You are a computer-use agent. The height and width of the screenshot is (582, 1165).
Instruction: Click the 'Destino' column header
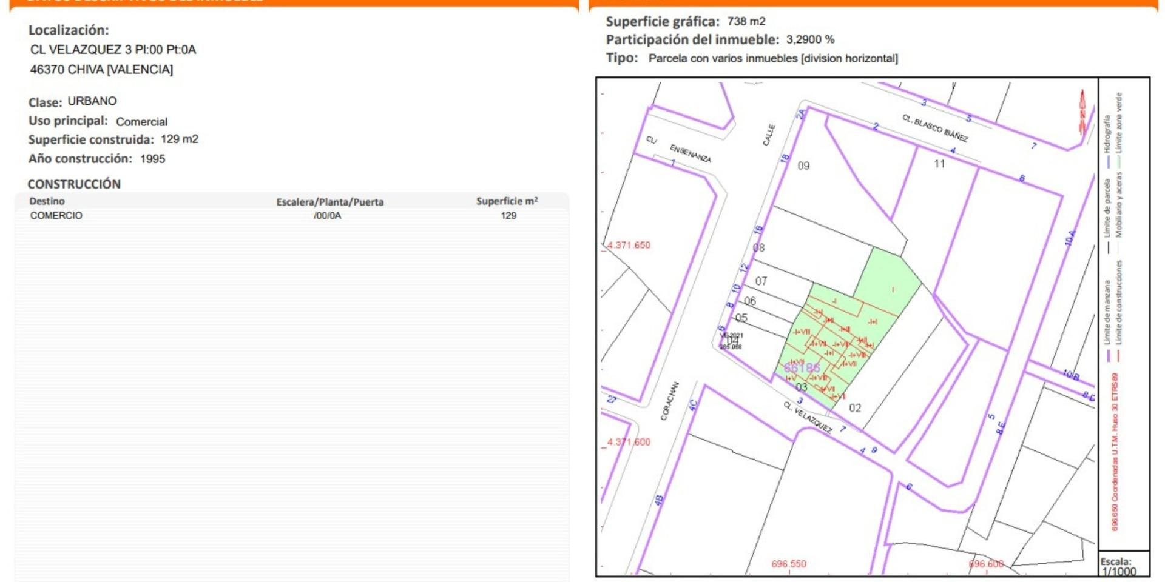pyautogui.click(x=47, y=201)
